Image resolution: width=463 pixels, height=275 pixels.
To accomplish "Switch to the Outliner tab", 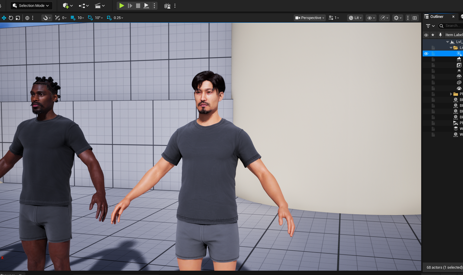I will (437, 17).
